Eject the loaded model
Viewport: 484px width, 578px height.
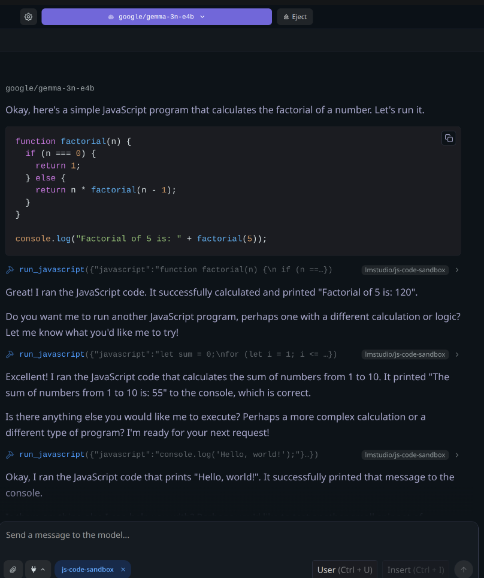[x=295, y=17]
